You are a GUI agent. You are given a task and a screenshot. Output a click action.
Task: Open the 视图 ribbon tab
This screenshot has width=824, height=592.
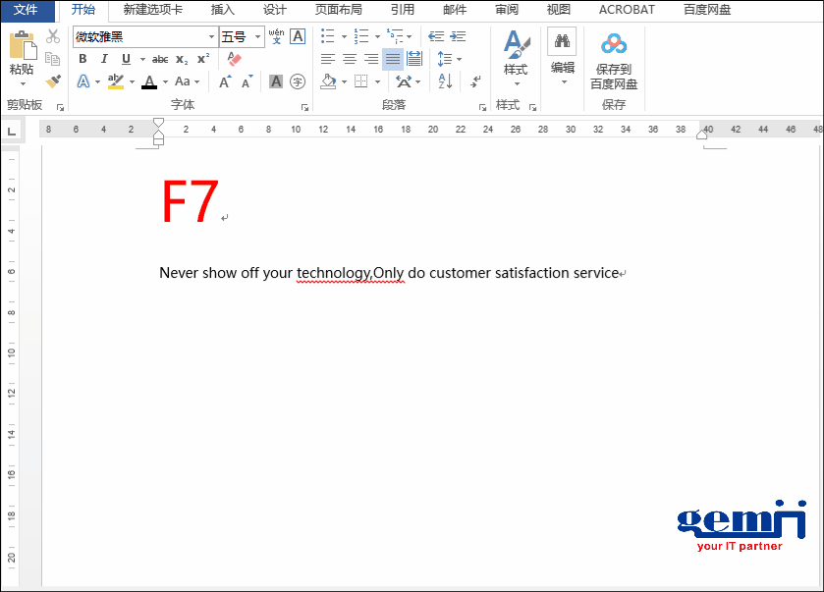tap(558, 10)
